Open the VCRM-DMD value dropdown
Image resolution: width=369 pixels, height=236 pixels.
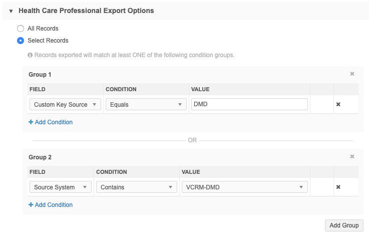(244, 187)
